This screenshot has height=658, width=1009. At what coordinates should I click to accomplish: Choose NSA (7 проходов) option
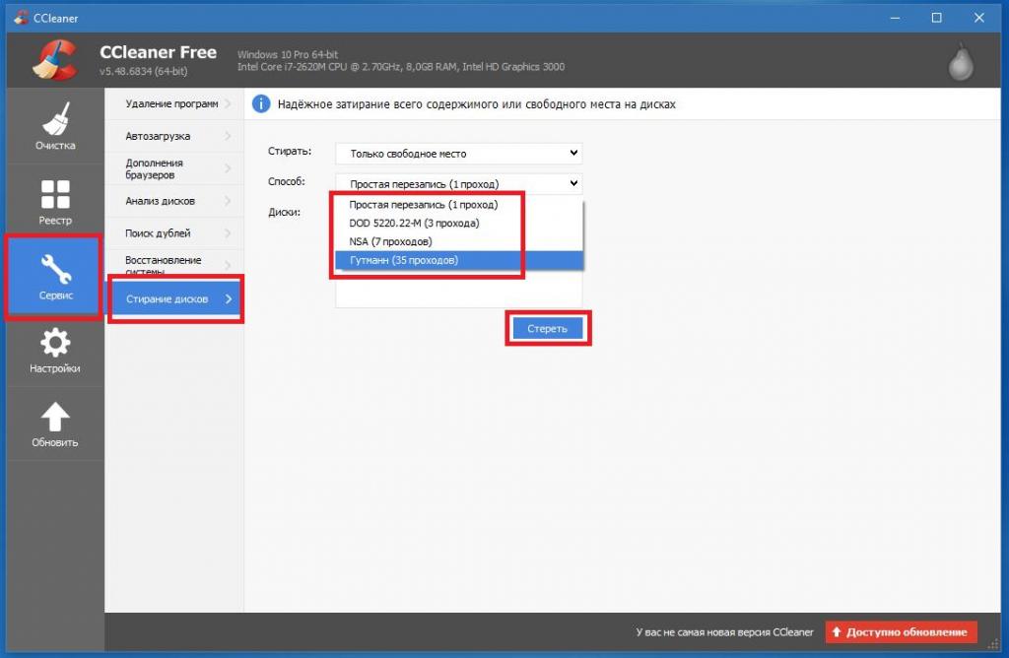[x=459, y=242]
